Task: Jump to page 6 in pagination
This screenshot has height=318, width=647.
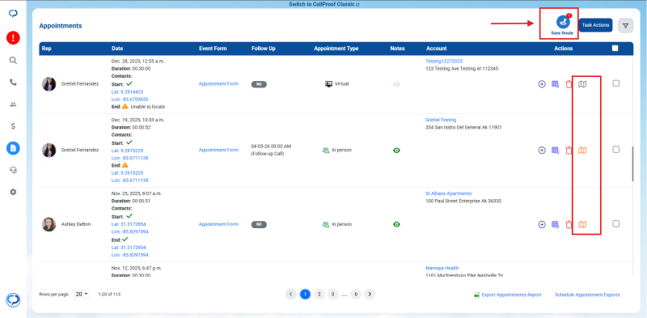Action: (356, 295)
